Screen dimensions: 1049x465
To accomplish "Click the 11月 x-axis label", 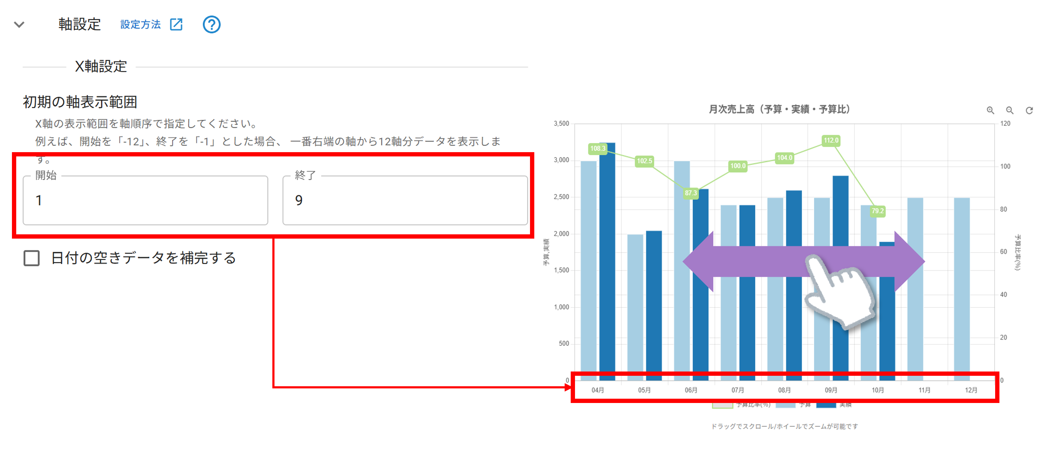I will click(924, 390).
